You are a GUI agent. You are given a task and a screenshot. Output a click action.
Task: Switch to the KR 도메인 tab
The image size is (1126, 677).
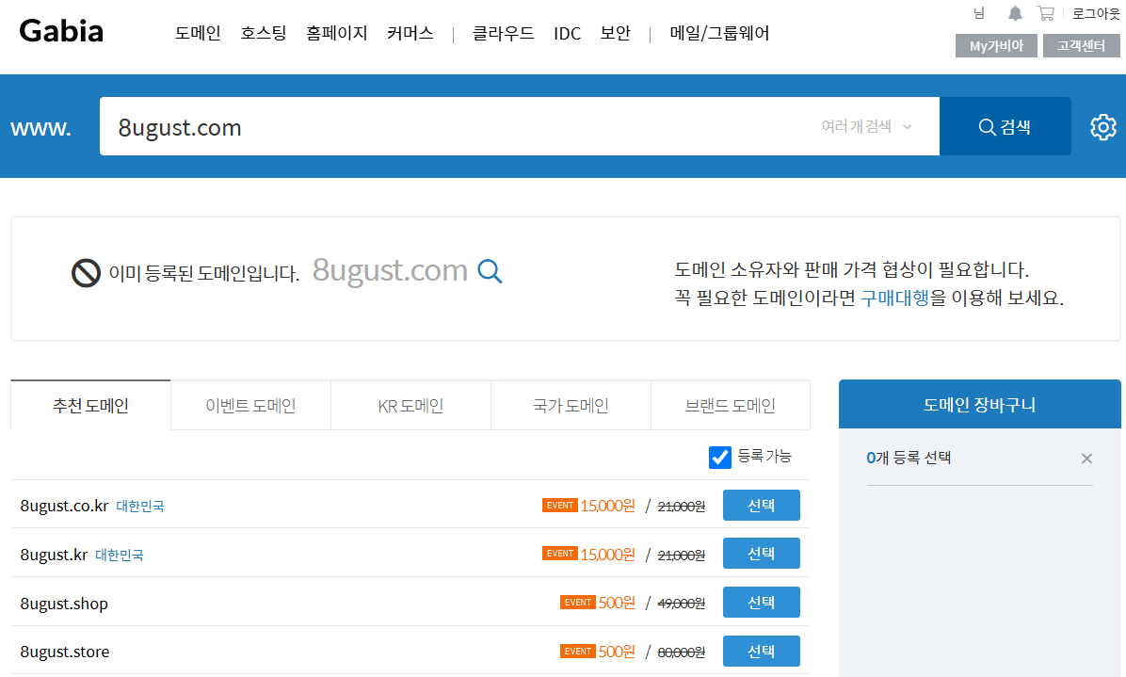410,406
